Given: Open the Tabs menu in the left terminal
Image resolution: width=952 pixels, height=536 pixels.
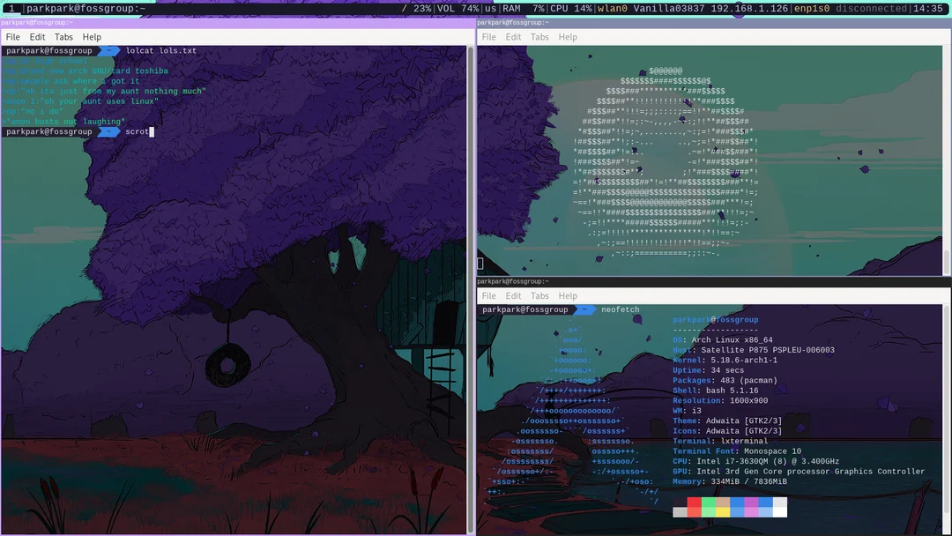Looking at the screenshot, I should [63, 37].
